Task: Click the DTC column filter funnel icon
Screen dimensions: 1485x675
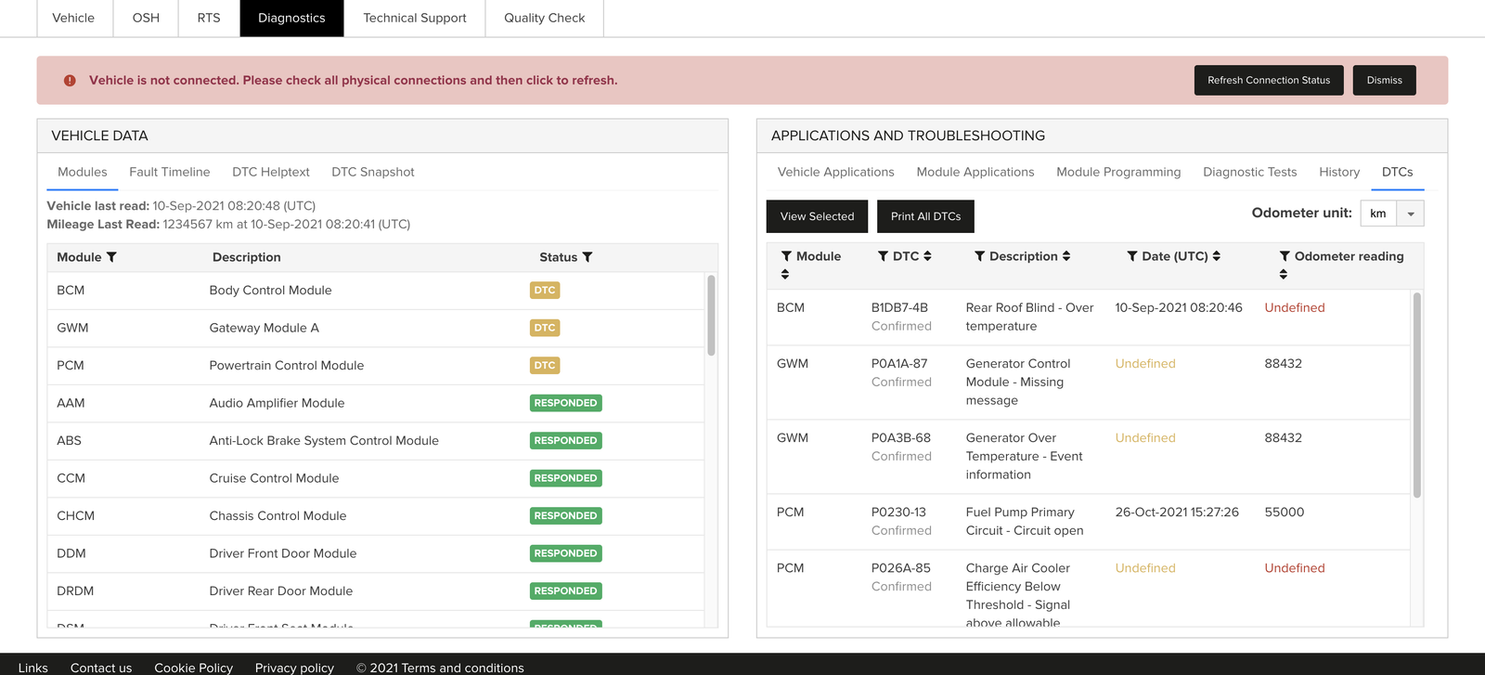Action: click(883, 256)
